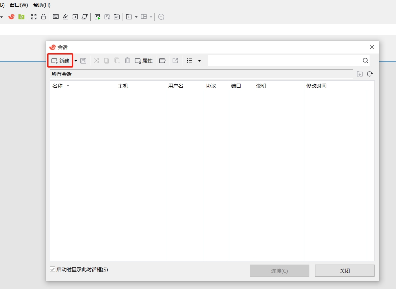Open the 帮助(H) menu
This screenshot has height=289, width=396.
click(42, 5)
